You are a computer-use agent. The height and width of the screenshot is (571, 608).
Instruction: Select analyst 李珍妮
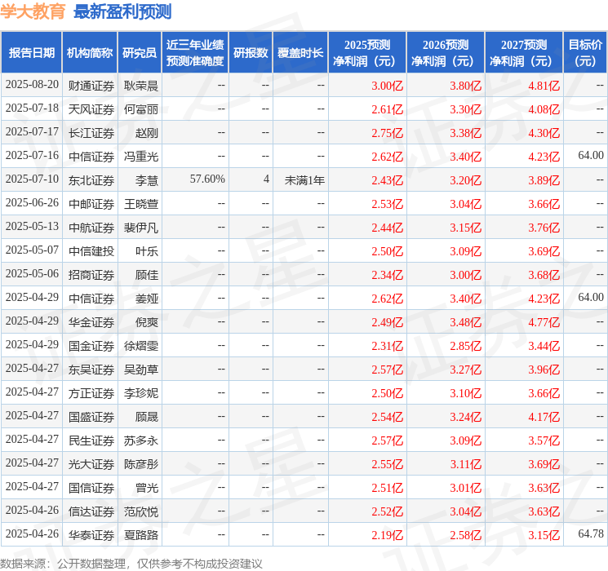[140, 393]
